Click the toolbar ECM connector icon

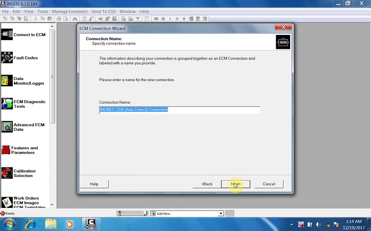coord(100,18)
